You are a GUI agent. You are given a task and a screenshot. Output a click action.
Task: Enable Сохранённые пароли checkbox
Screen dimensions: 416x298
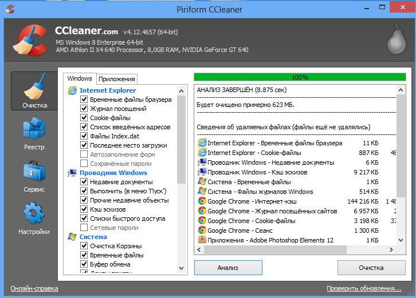click(84, 163)
